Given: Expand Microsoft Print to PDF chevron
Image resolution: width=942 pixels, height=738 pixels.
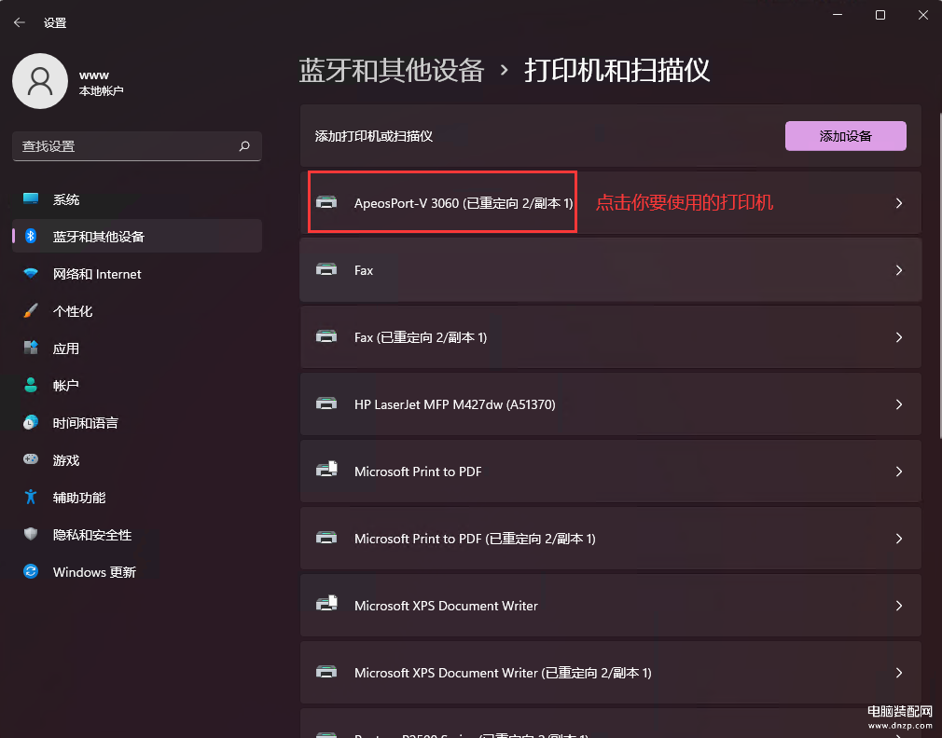Looking at the screenshot, I should pos(899,471).
